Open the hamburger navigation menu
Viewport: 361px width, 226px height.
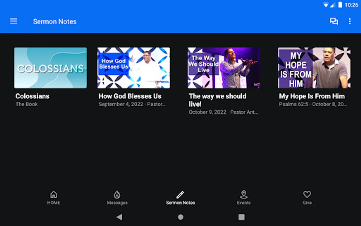pyautogui.click(x=14, y=21)
